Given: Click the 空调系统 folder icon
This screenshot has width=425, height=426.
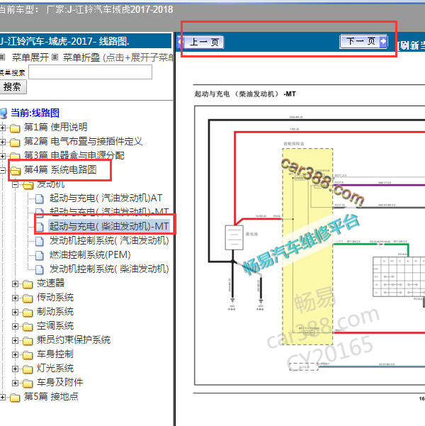Looking at the screenshot, I should (x=28, y=326).
